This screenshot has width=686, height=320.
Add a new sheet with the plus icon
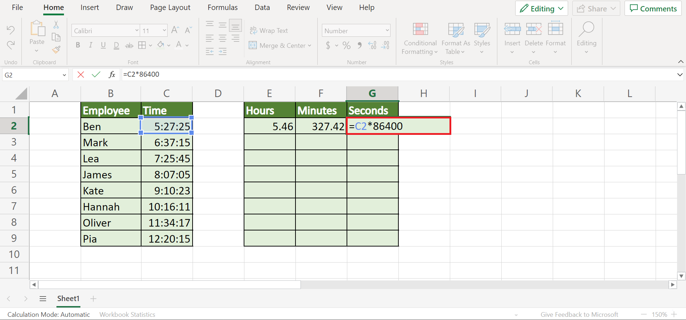pos(93,299)
